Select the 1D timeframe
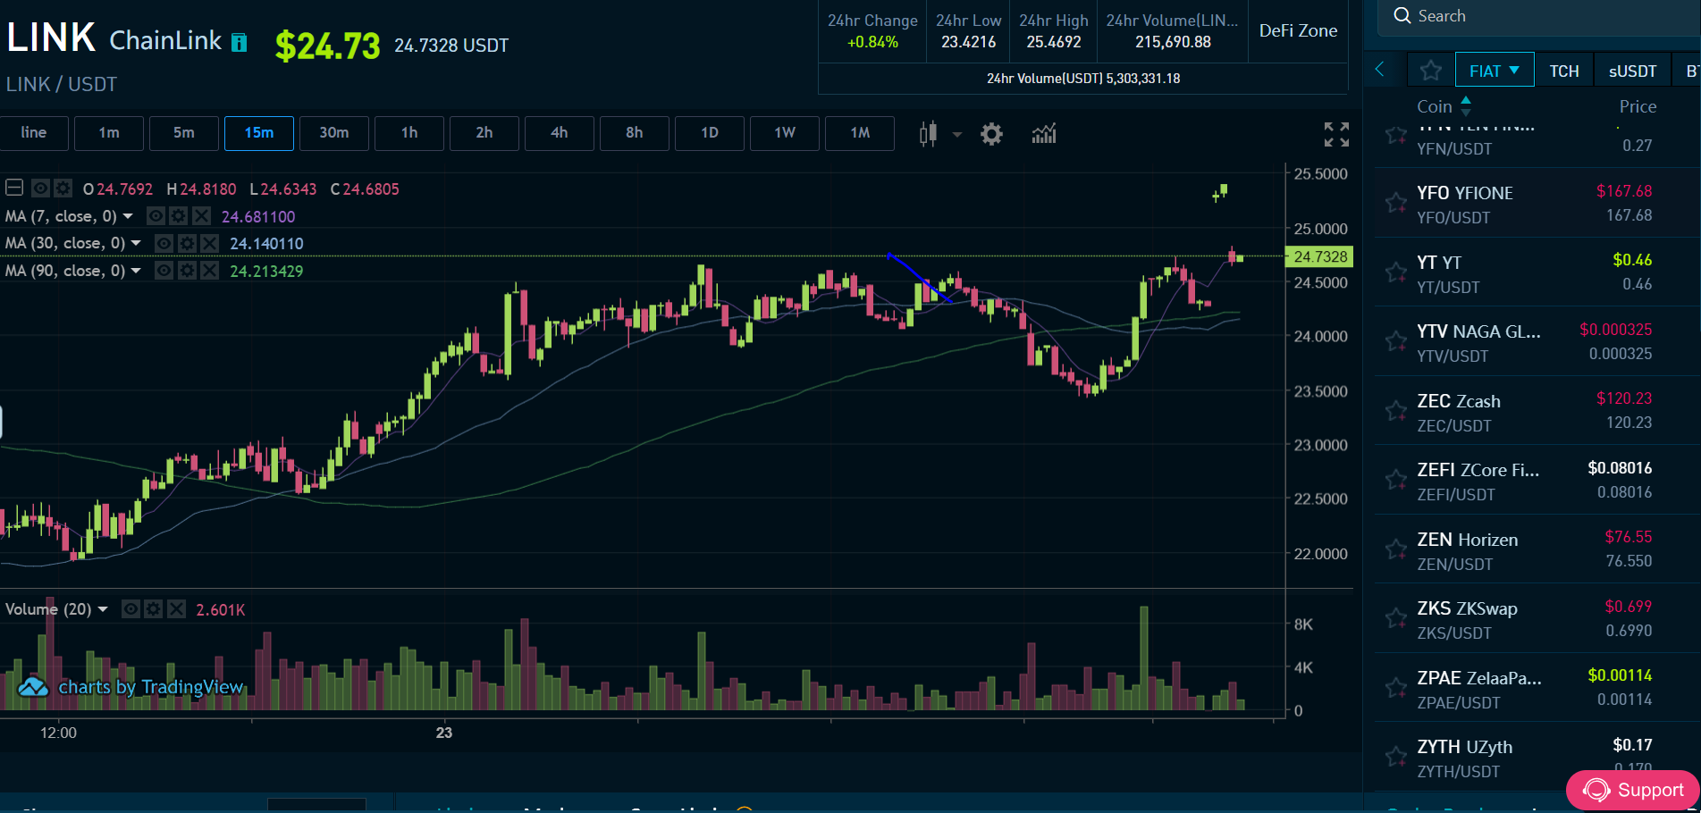Screen dimensions: 1701x813 [x=710, y=133]
